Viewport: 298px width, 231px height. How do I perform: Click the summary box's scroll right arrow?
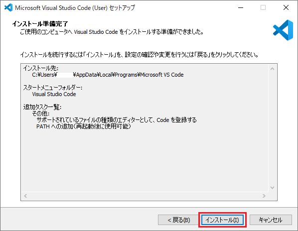click(x=264, y=196)
